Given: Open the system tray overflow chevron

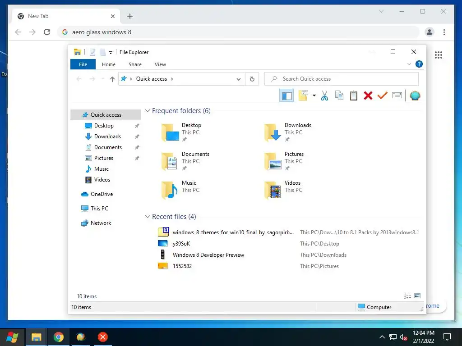Looking at the screenshot, I should [x=382, y=337].
